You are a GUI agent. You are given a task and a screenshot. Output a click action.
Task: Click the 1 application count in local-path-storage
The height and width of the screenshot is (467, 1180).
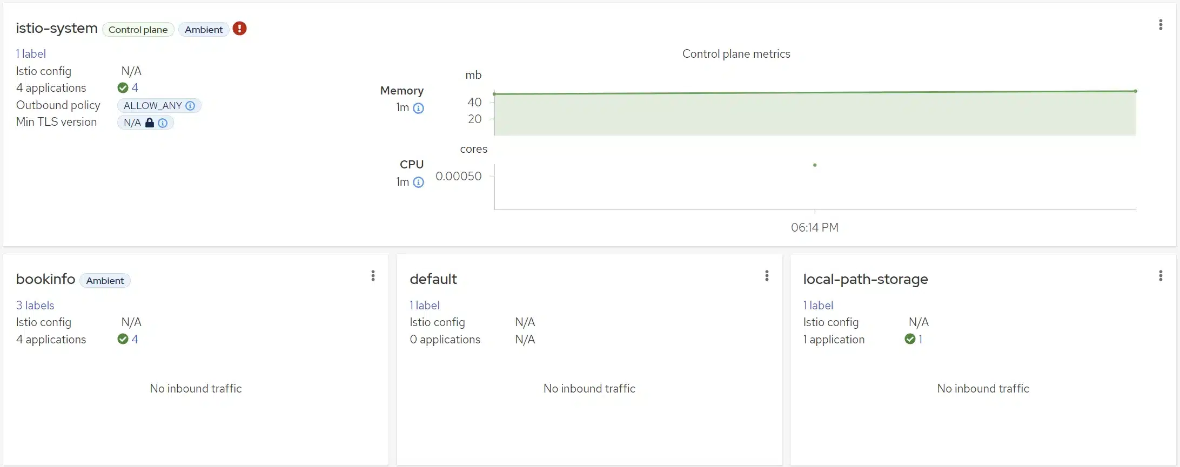(920, 339)
